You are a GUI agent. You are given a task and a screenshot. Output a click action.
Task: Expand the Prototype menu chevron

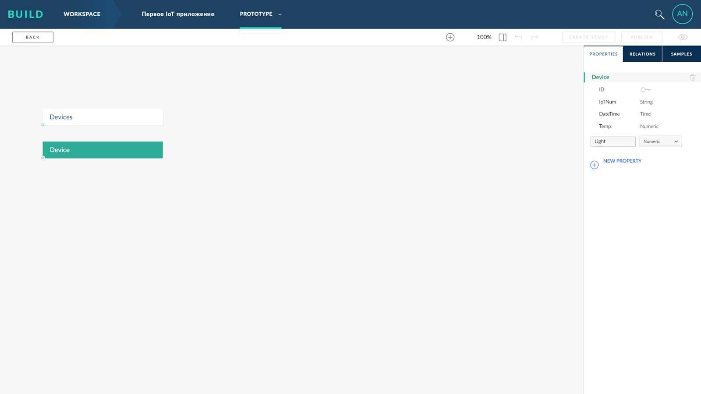280,14
